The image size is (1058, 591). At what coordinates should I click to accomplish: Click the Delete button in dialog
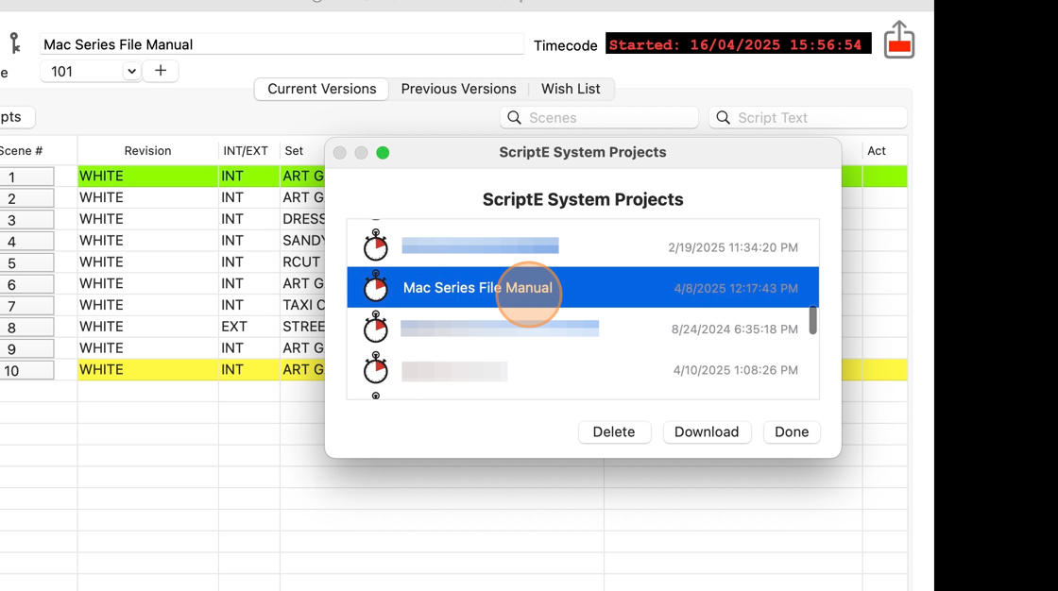(614, 431)
